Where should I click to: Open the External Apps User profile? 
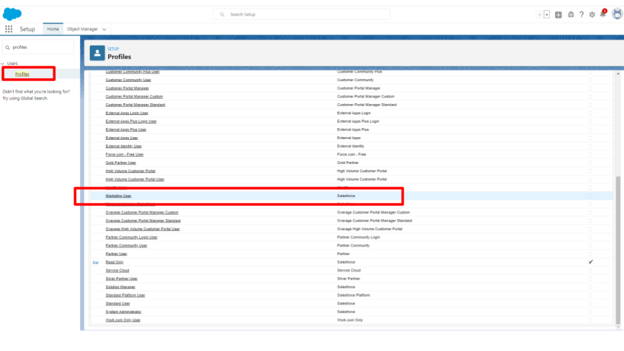point(122,138)
